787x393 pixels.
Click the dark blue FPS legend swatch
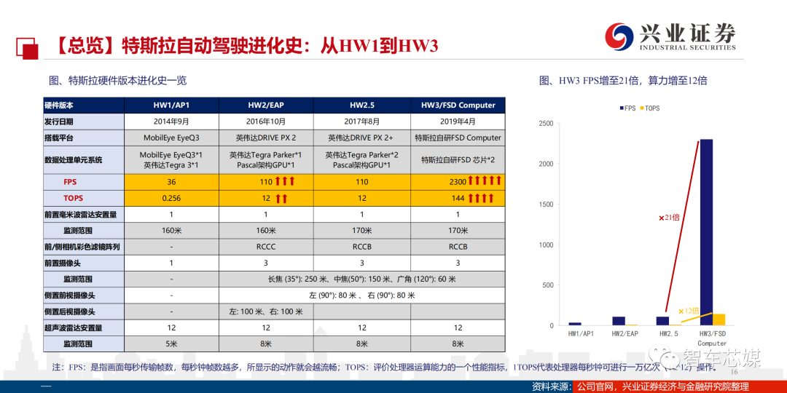point(623,108)
